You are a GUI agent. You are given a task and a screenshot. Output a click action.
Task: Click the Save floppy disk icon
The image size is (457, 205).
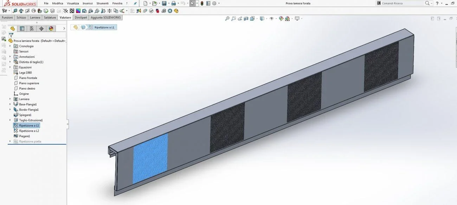click(164, 3)
